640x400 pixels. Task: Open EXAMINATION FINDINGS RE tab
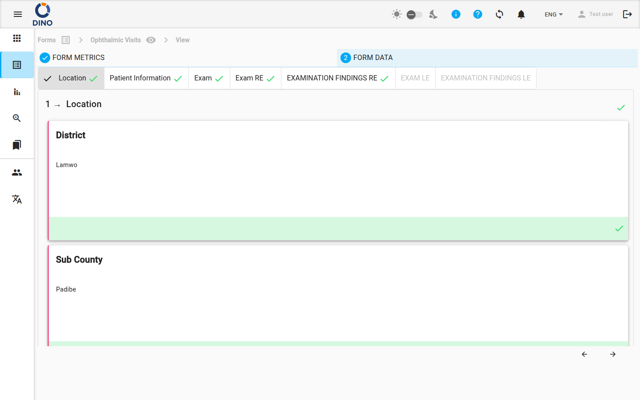tap(338, 78)
